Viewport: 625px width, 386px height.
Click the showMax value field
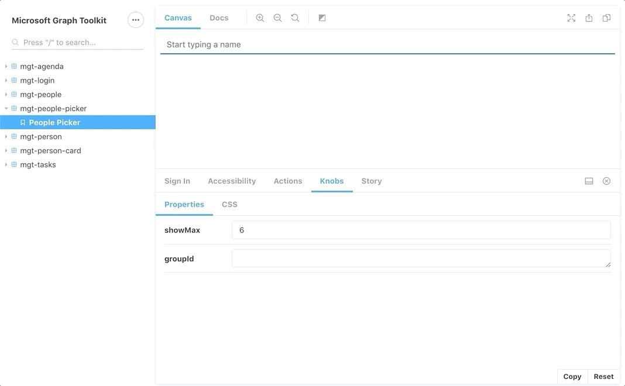pos(421,230)
